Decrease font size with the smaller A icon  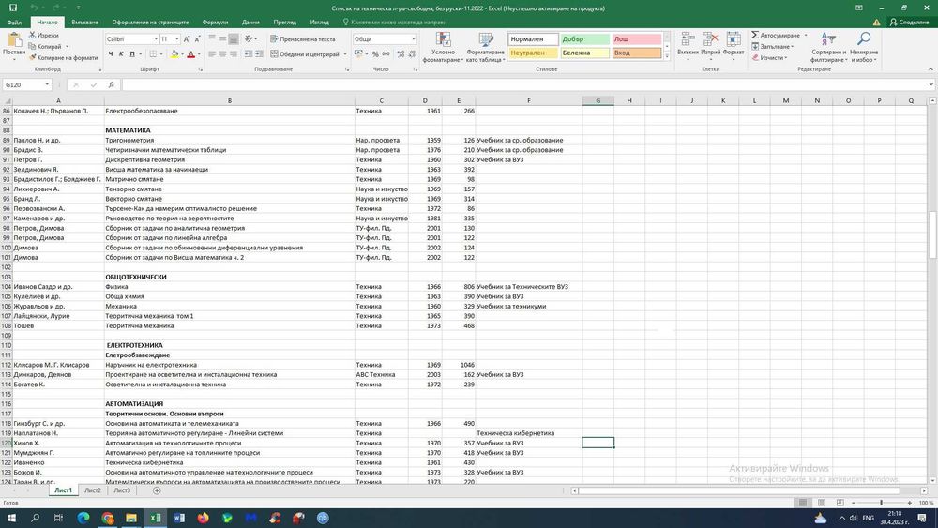point(197,38)
